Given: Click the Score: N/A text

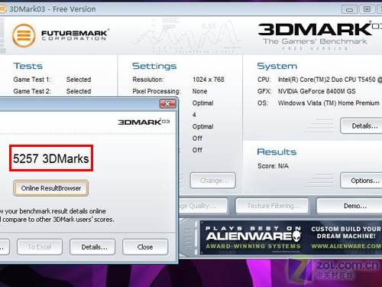Looking at the screenshot, I should pyautogui.click(x=273, y=166).
